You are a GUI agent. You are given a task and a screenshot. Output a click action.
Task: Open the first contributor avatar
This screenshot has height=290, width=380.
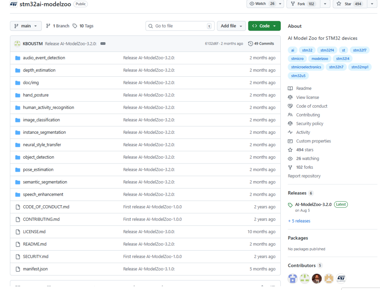pyautogui.click(x=293, y=278)
